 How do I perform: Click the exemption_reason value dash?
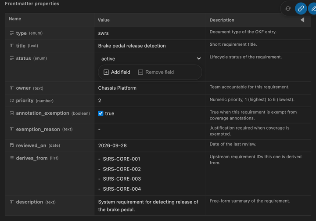(99, 129)
